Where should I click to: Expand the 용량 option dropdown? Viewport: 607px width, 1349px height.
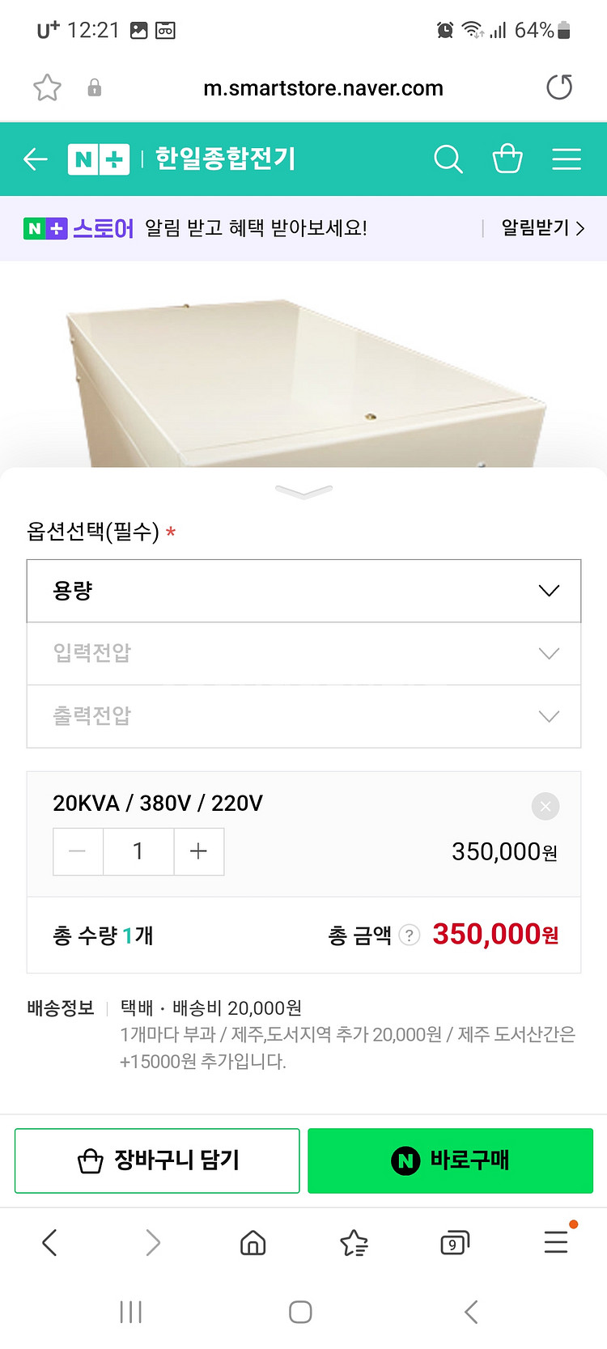pyautogui.click(x=303, y=591)
